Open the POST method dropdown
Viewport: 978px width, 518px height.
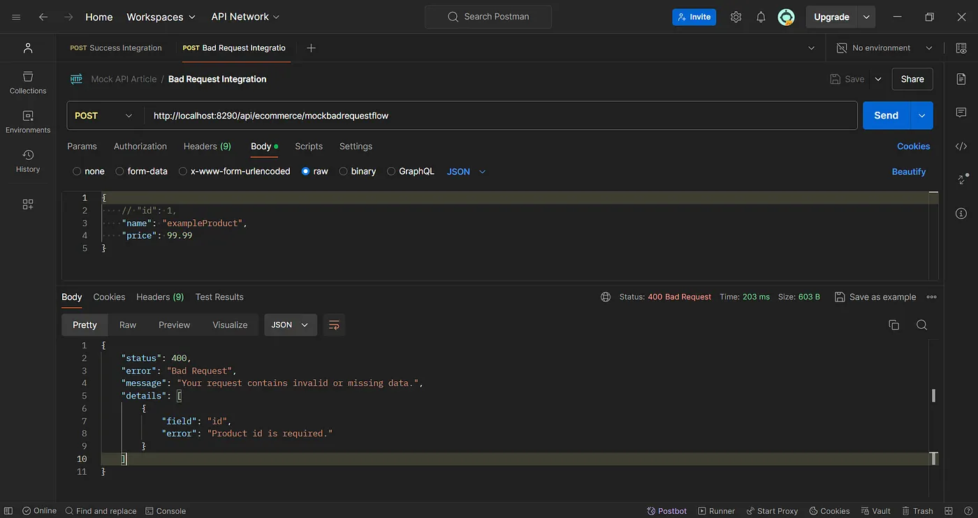(x=105, y=116)
